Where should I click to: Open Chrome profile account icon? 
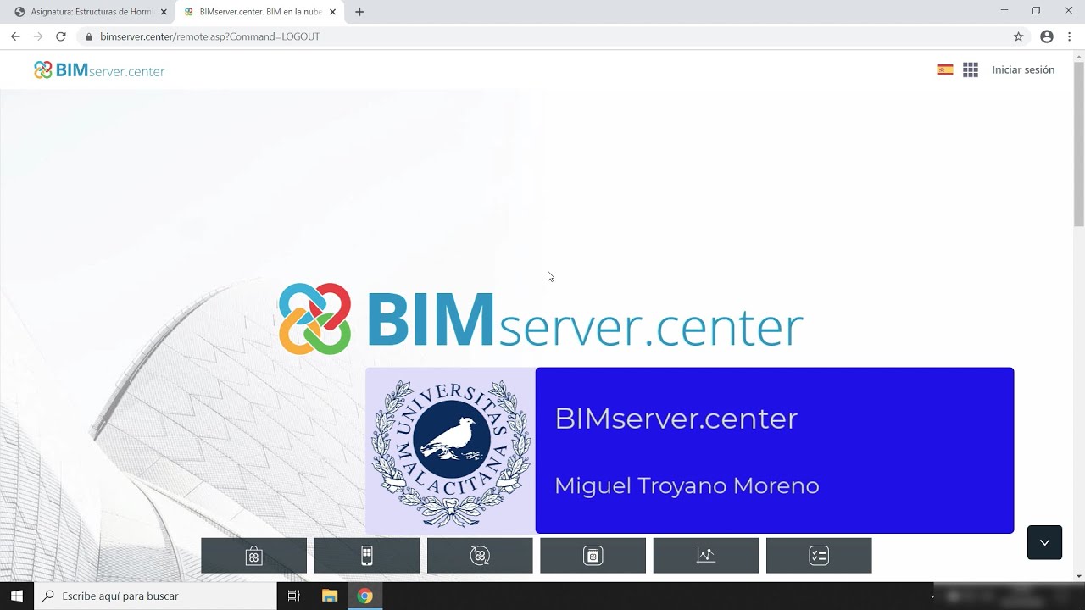point(1047,36)
